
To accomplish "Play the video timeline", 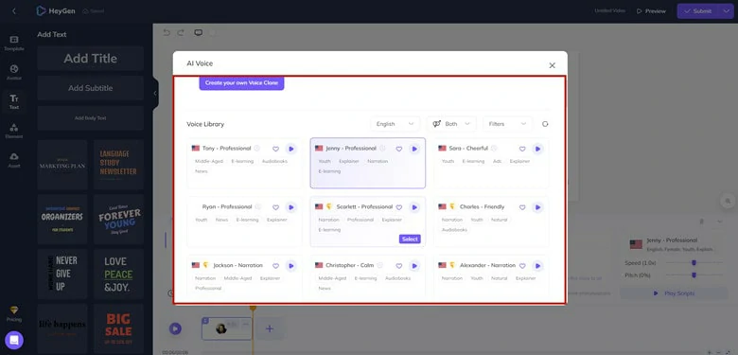I will coord(175,328).
